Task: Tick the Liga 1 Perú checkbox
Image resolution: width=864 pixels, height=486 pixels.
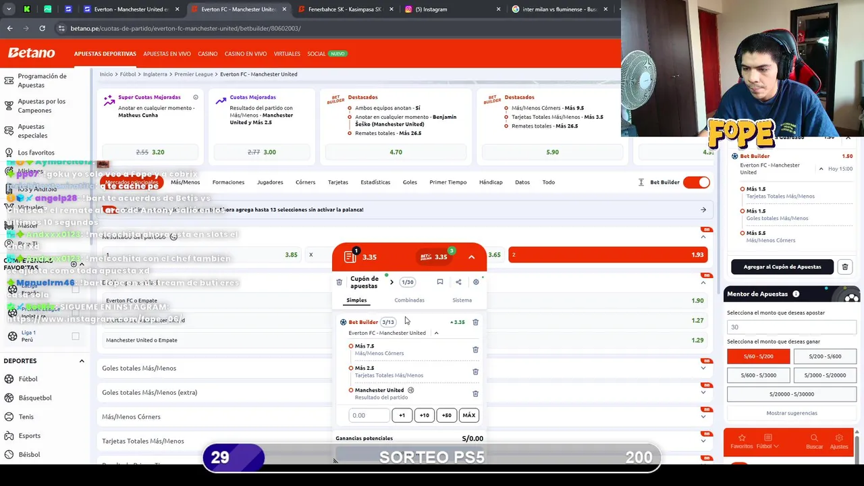Action: pyautogui.click(x=76, y=336)
